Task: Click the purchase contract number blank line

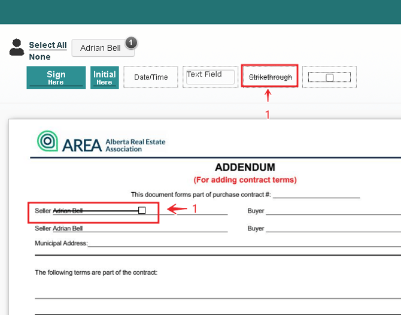Action: (316, 195)
